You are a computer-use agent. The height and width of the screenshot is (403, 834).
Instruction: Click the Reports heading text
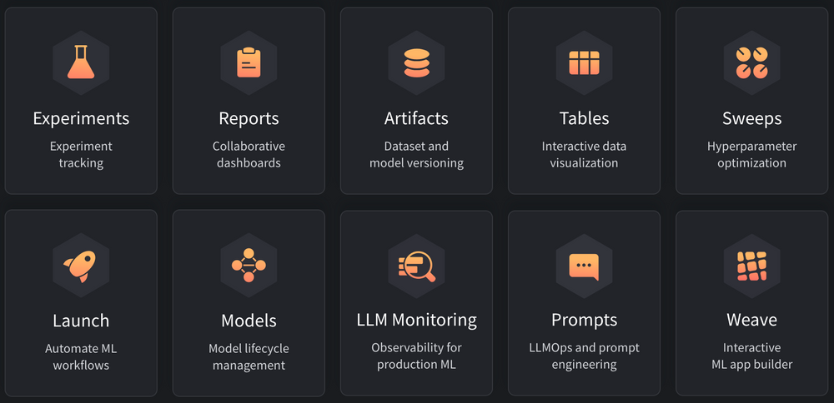coord(249,118)
